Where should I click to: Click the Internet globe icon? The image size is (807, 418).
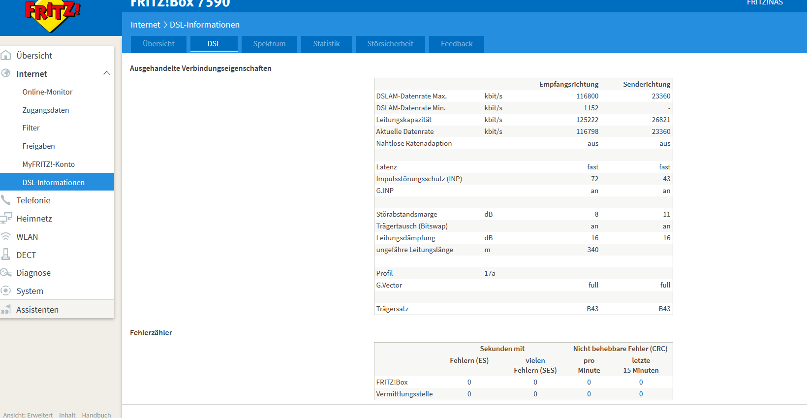point(5,73)
